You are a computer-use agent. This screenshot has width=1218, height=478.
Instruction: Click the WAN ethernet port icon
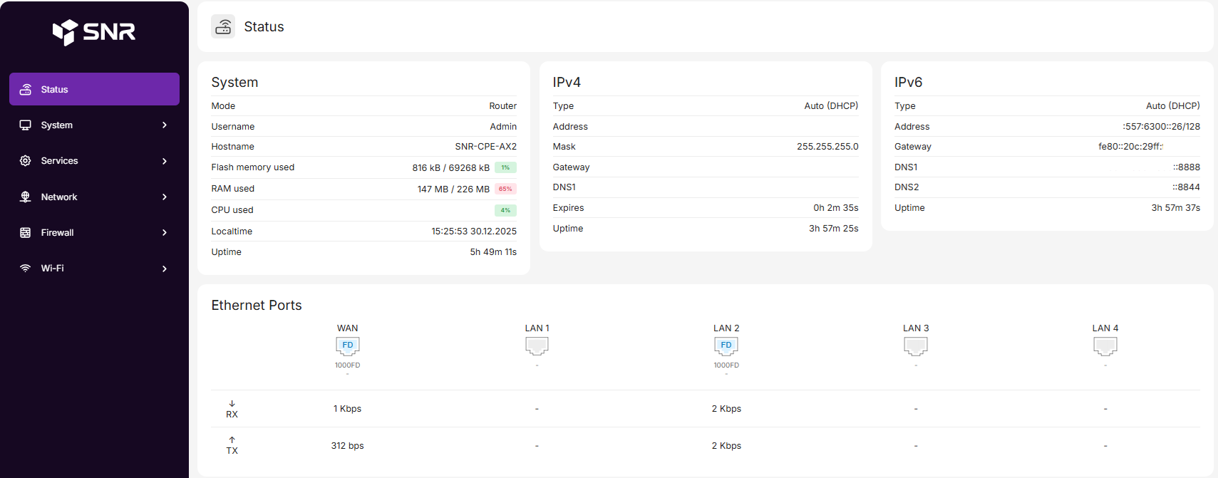coord(347,345)
